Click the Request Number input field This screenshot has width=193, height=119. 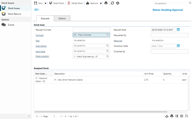pyautogui.click(x=91, y=30)
